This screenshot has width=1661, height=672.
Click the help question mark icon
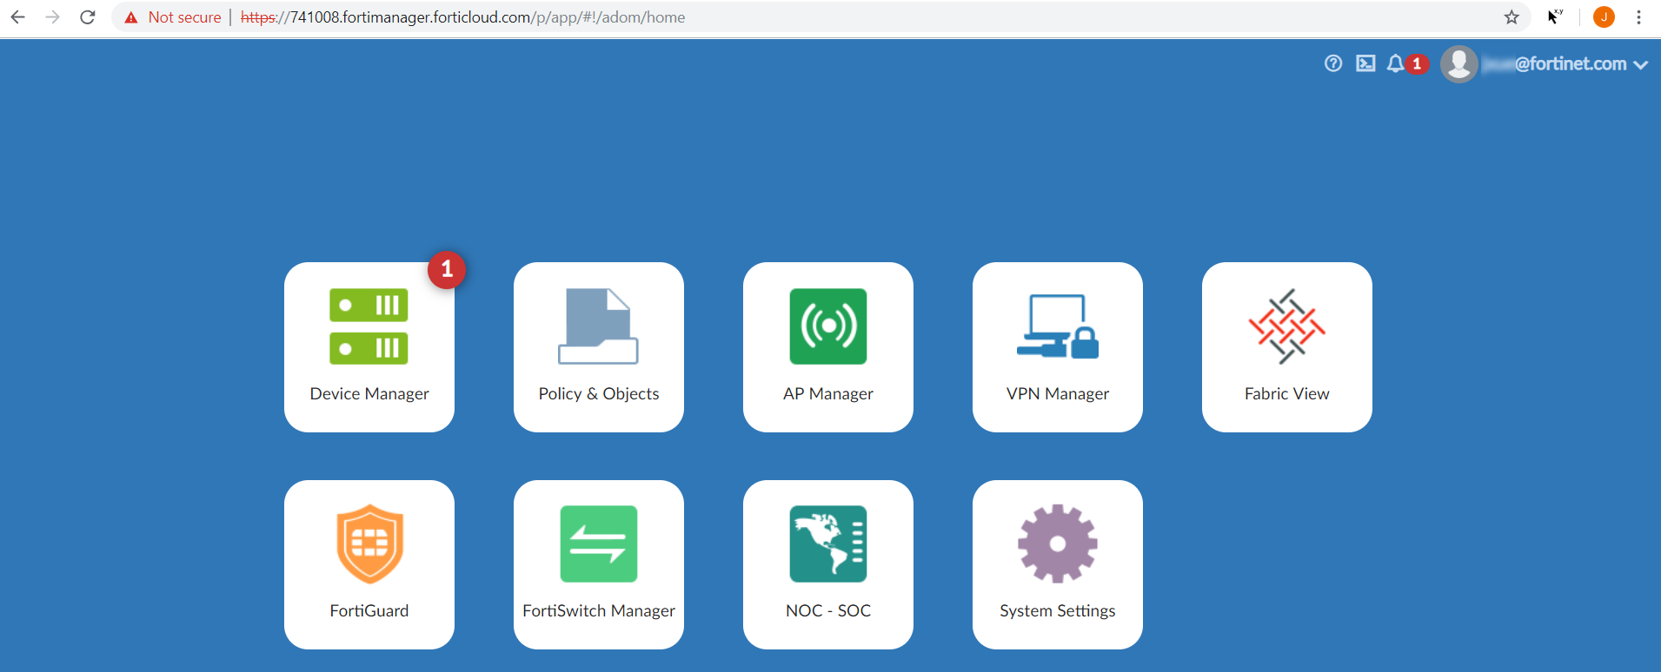point(1333,63)
